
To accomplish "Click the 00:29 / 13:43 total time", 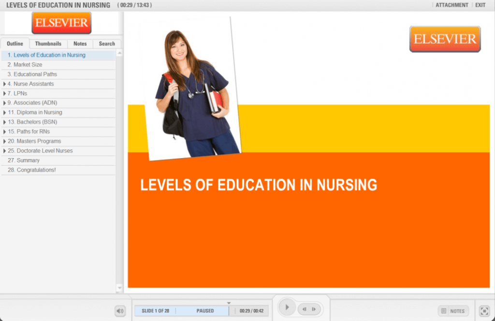I will click(134, 5).
